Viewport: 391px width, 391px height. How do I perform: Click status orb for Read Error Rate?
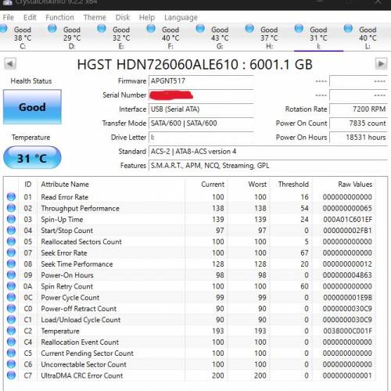(11, 197)
